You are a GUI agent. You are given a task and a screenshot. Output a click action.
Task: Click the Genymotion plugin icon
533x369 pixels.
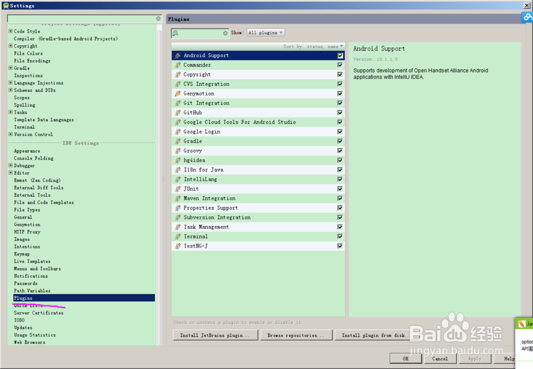(x=177, y=93)
